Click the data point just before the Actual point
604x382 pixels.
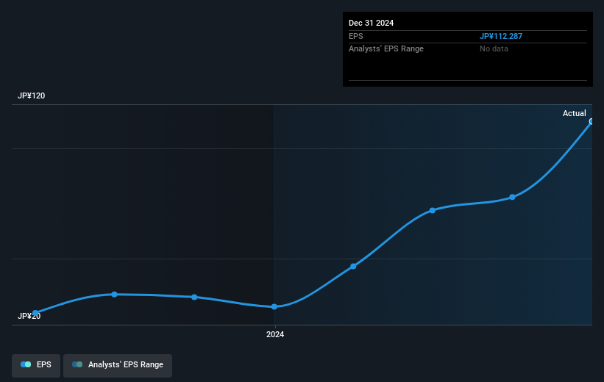point(512,197)
